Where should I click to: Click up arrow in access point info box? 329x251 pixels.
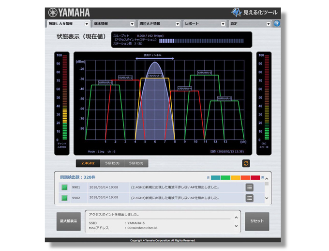coord(236,218)
